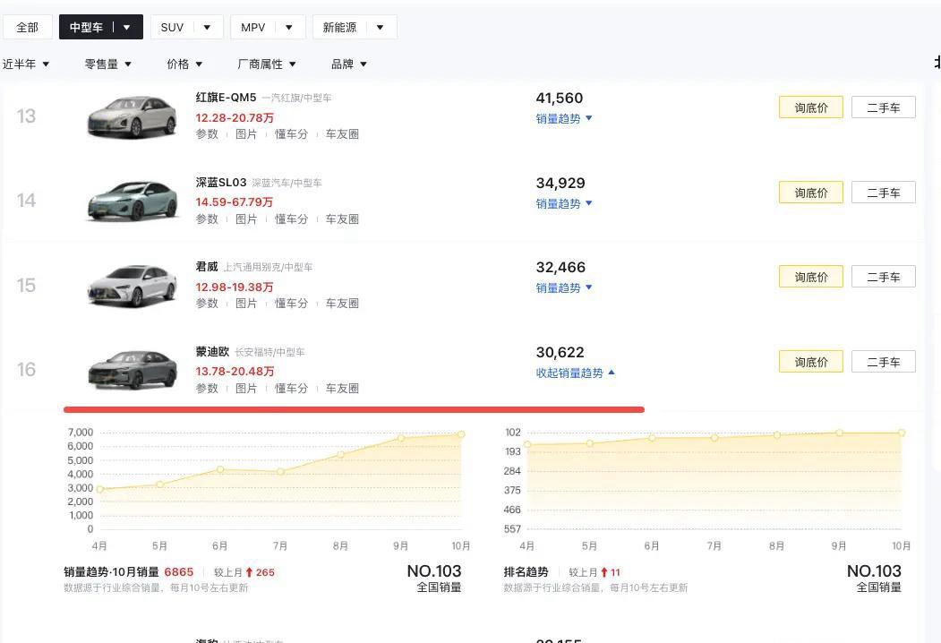View 图片 for 君威
941x643 pixels.
246,304
